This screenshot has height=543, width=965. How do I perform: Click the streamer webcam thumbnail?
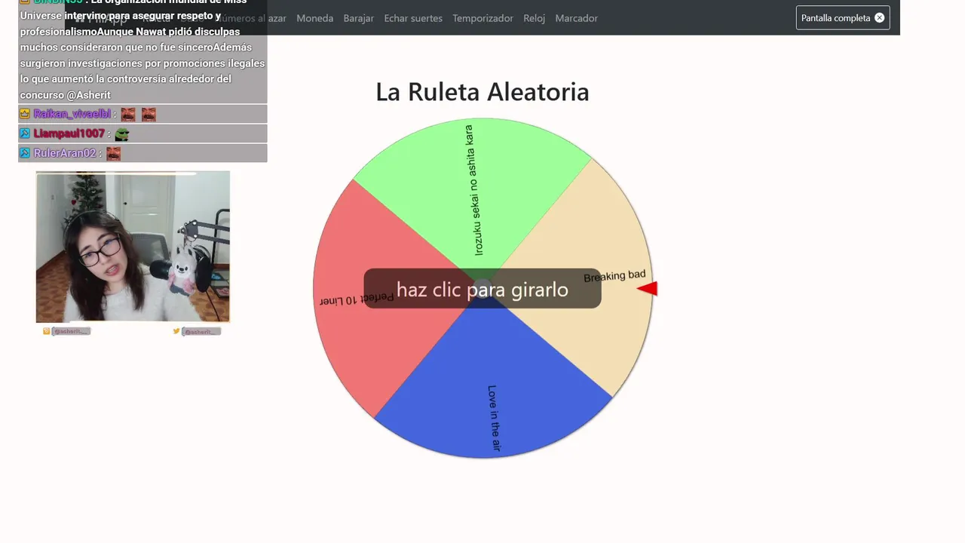coord(133,247)
